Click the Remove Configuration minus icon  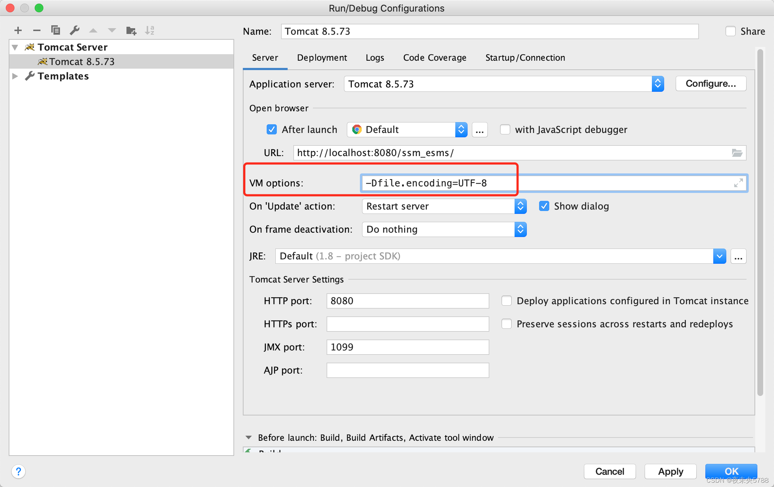pos(36,30)
